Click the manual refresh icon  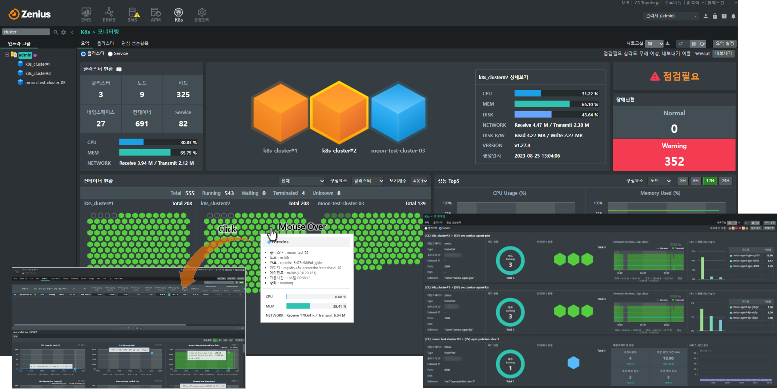(702, 44)
